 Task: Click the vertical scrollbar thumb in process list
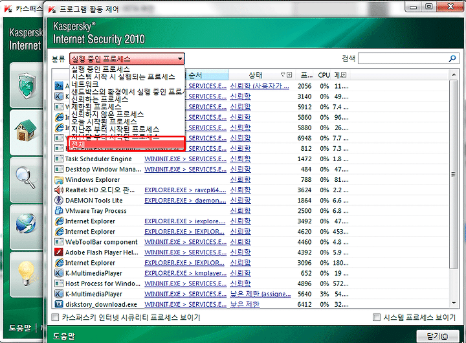454,174
